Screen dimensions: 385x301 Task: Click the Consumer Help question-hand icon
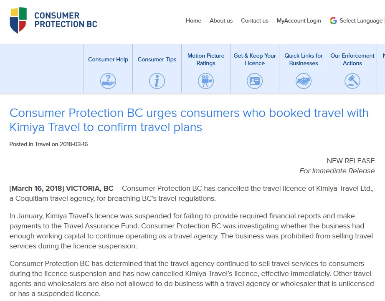108,81
